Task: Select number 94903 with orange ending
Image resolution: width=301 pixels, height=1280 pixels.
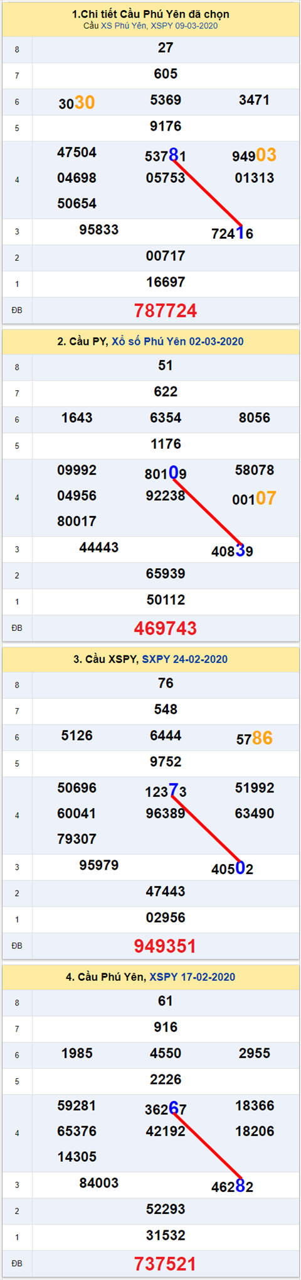Action: (254, 155)
